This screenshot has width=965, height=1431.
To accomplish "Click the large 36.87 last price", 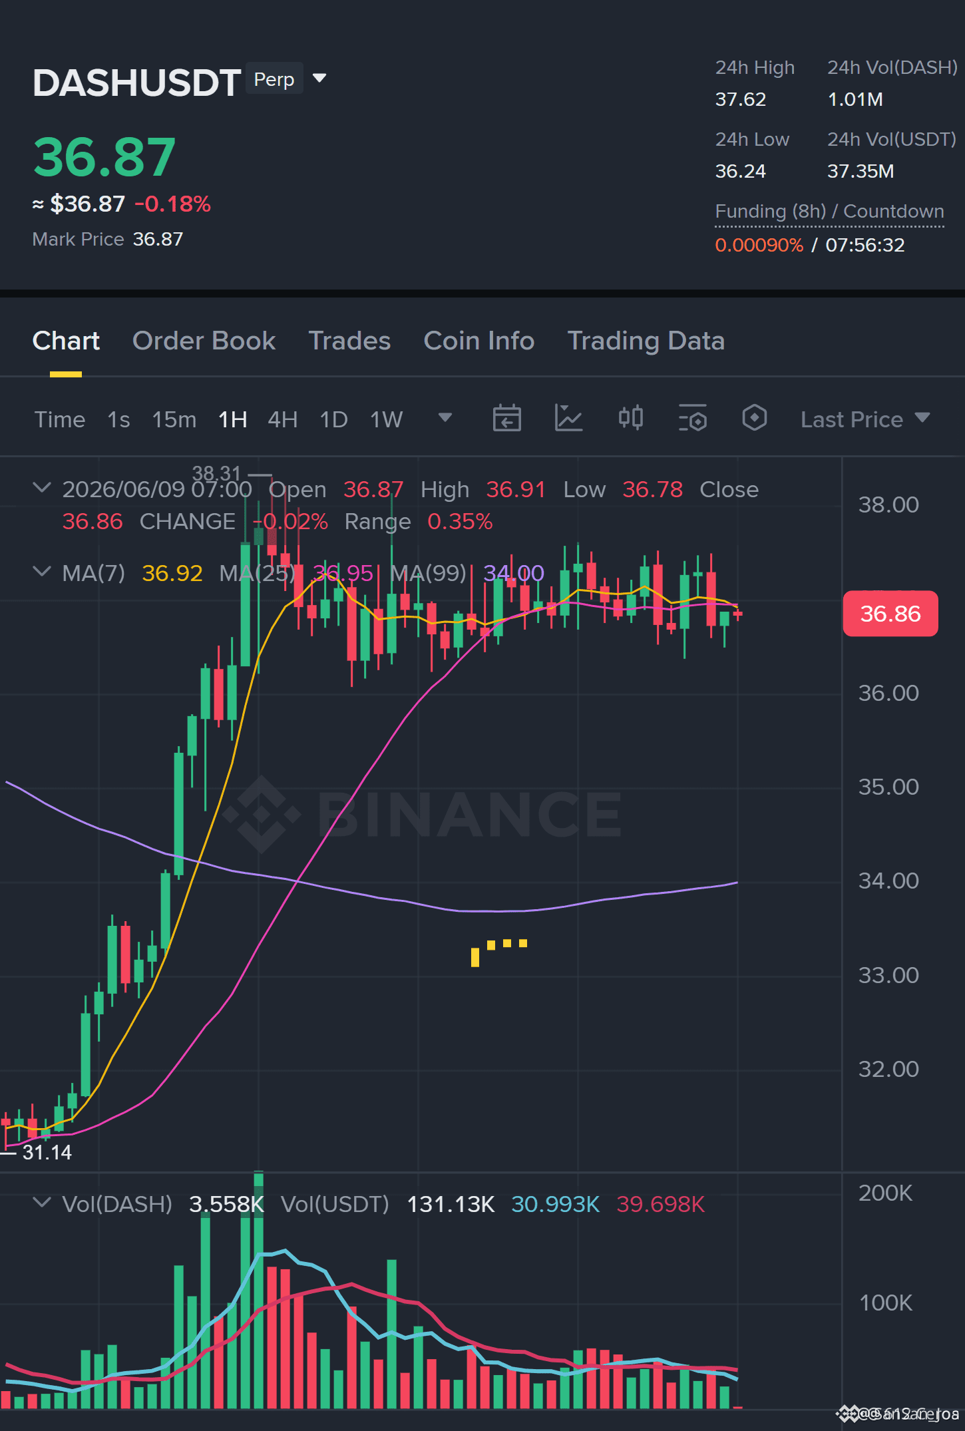I will coord(104,157).
